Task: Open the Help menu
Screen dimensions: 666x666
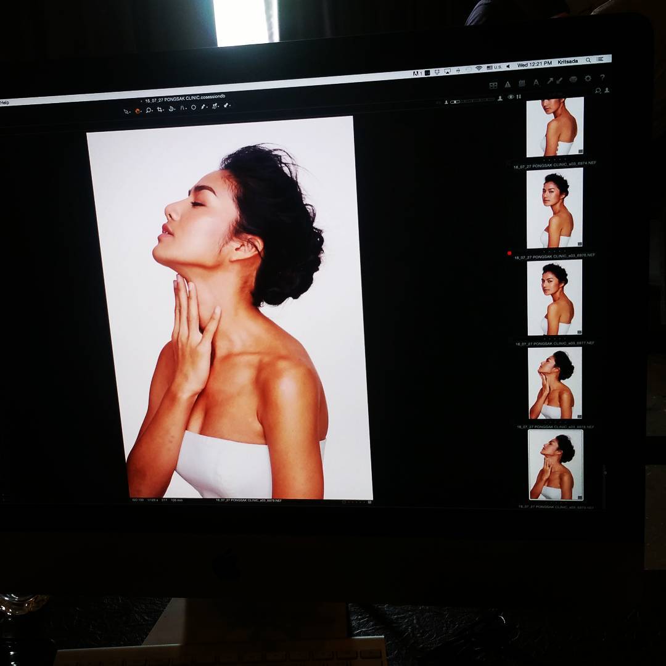Action: tap(4, 102)
